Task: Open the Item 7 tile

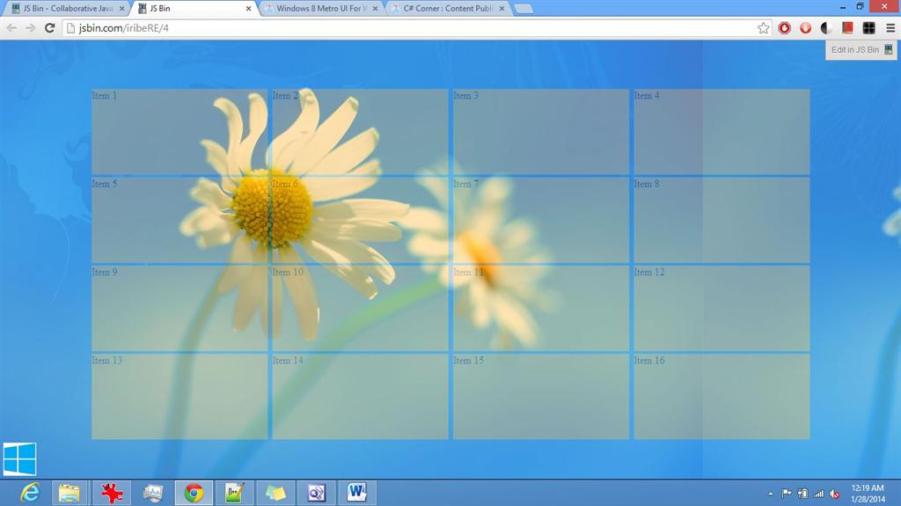Action: coord(541,220)
